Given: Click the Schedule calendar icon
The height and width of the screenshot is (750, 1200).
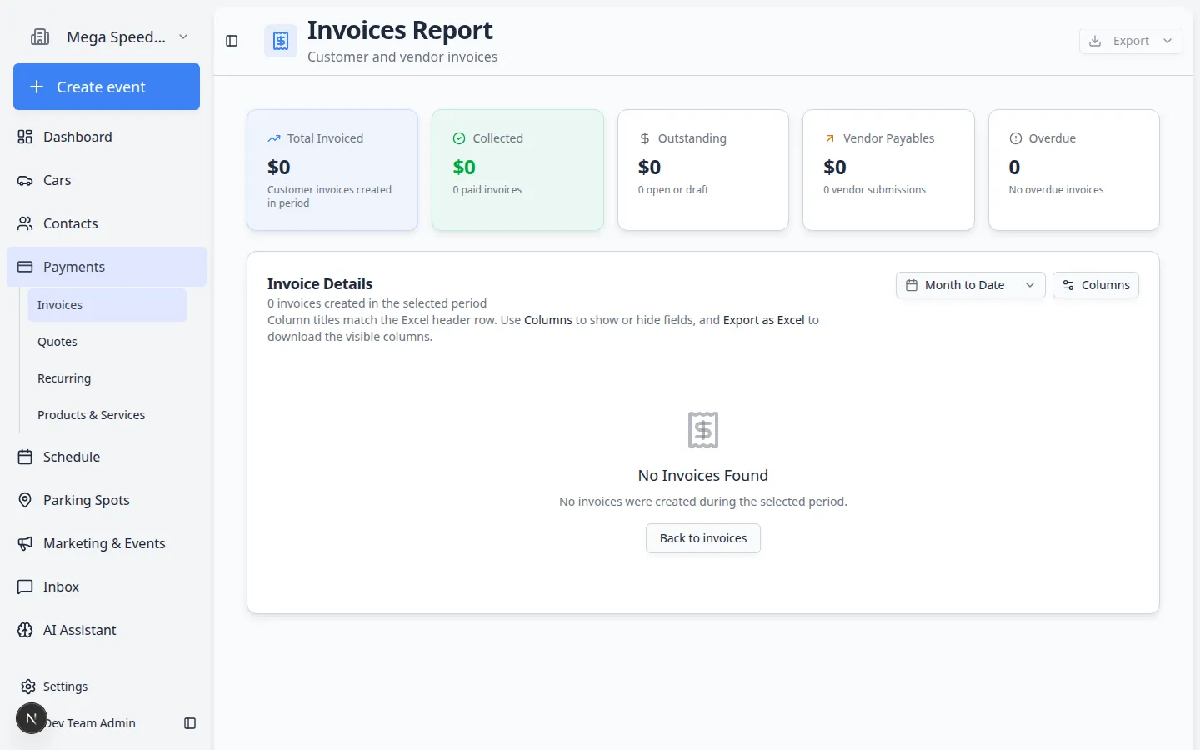Looking at the screenshot, I should (25, 457).
